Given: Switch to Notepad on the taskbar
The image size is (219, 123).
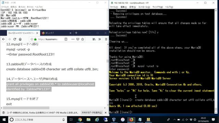Looking at the screenshot, I should (140, 120).
